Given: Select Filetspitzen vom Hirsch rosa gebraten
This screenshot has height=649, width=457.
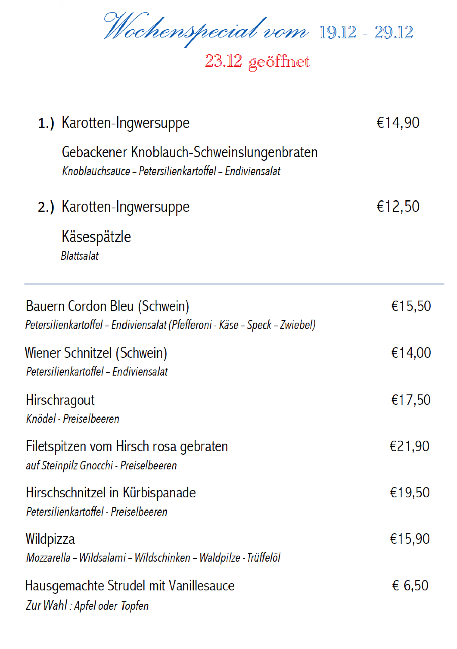Looking at the screenshot, I should click(x=127, y=446).
